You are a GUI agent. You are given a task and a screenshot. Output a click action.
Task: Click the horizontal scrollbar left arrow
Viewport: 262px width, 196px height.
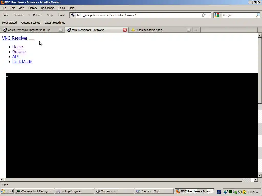click(x=2, y=179)
